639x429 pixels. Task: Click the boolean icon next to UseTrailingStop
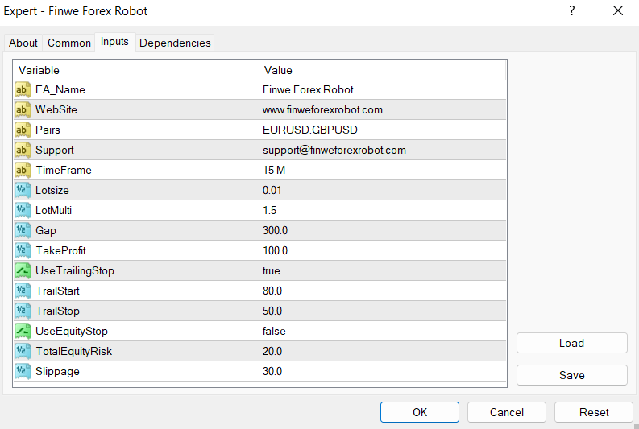click(x=23, y=270)
